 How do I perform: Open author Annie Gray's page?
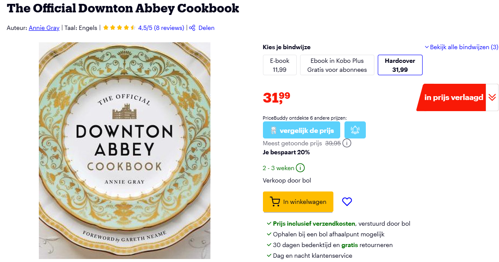coord(44,28)
